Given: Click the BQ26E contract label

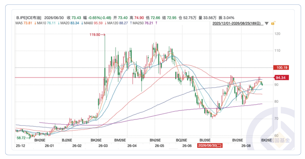Looking at the screenshot, I should click(x=182, y=140).
